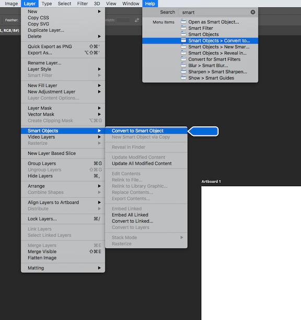The width and height of the screenshot is (301, 320).
Task: Click icon beside Convert for Smart Filters result
Action: click(183, 59)
